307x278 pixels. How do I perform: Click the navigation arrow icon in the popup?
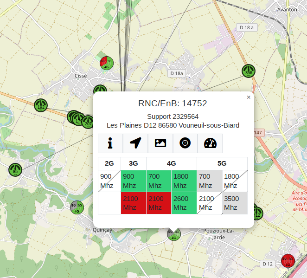point(135,143)
